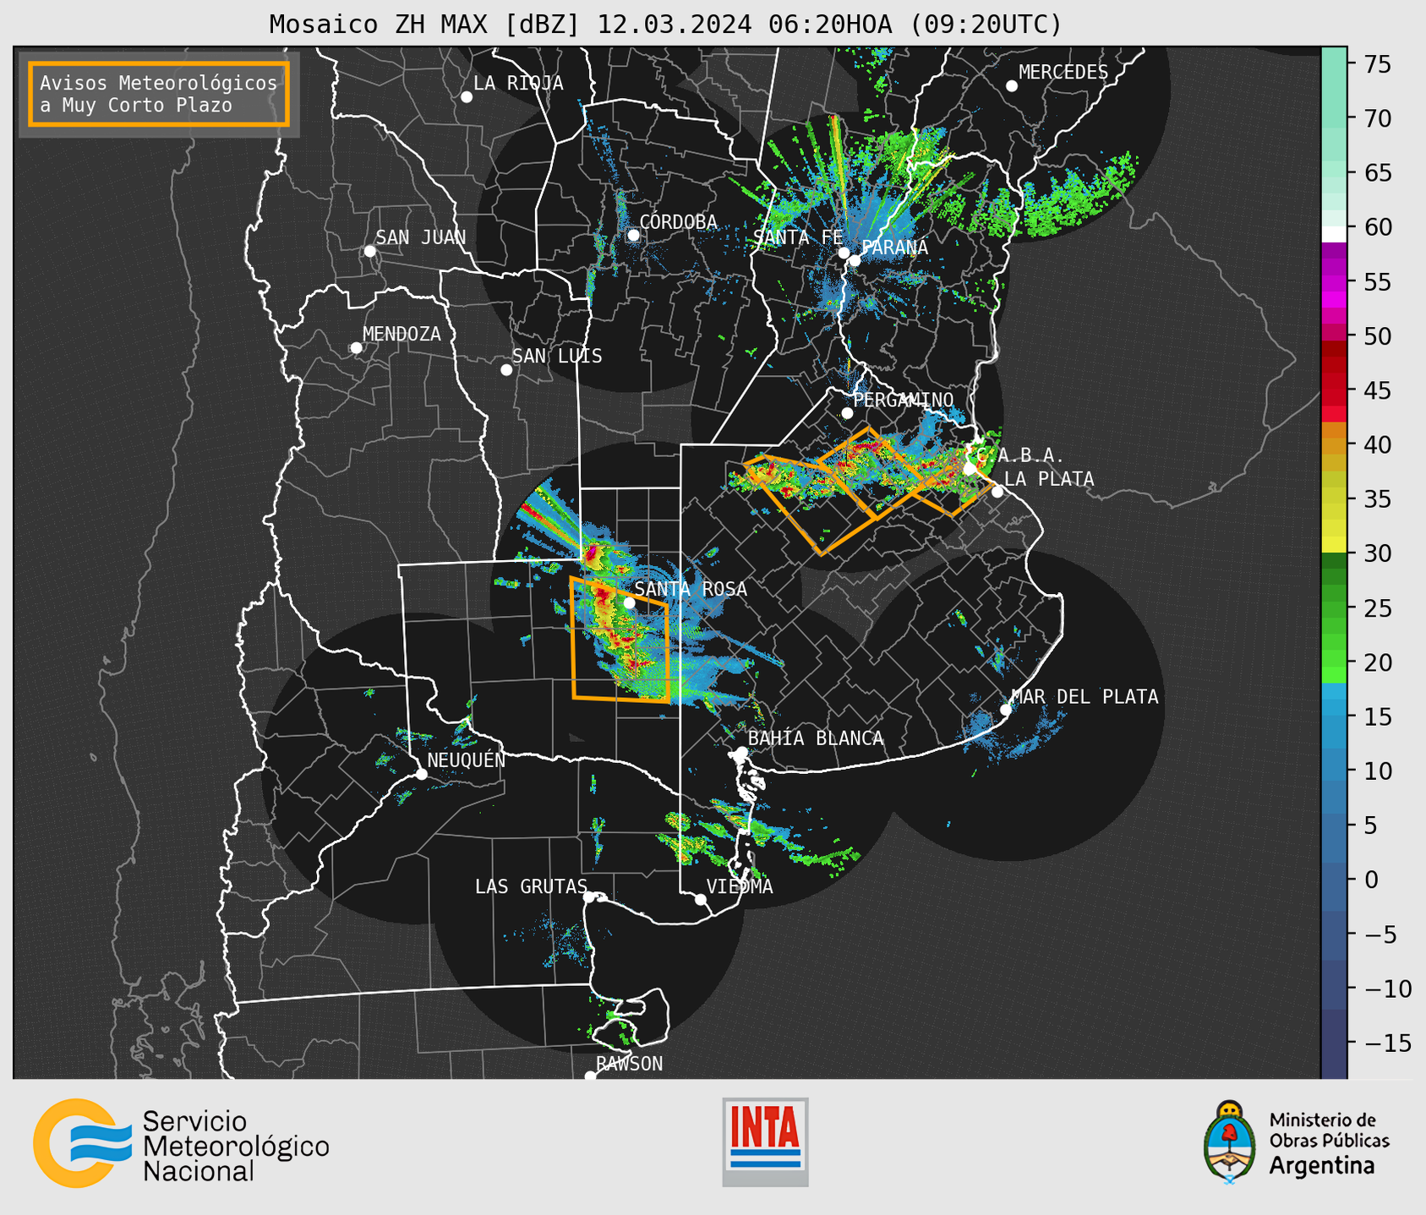
Task: Click the NEUQUÉN city marker dot
Action: click(422, 774)
